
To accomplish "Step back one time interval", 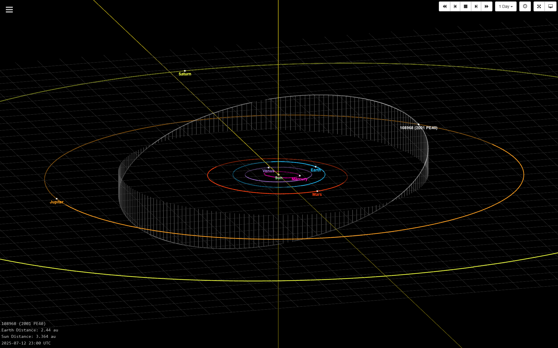I will tap(455, 6).
